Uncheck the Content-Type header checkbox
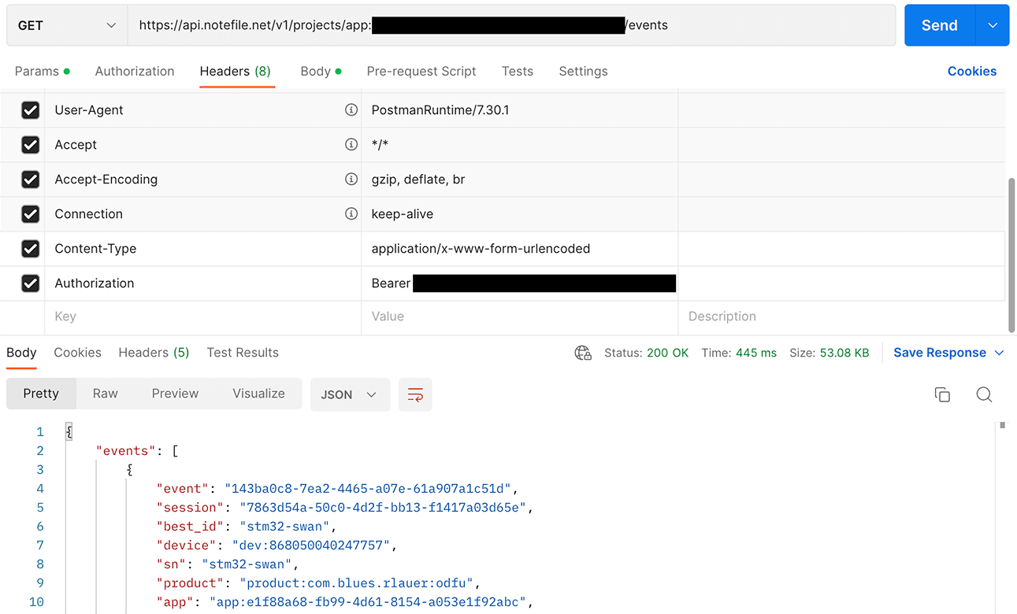Image resolution: width=1017 pixels, height=614 pixels. pos(30,249)
